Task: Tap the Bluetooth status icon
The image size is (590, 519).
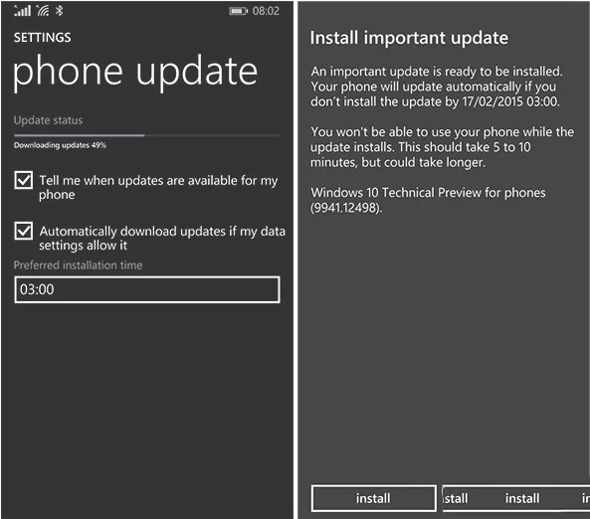Action: point(59,11)
